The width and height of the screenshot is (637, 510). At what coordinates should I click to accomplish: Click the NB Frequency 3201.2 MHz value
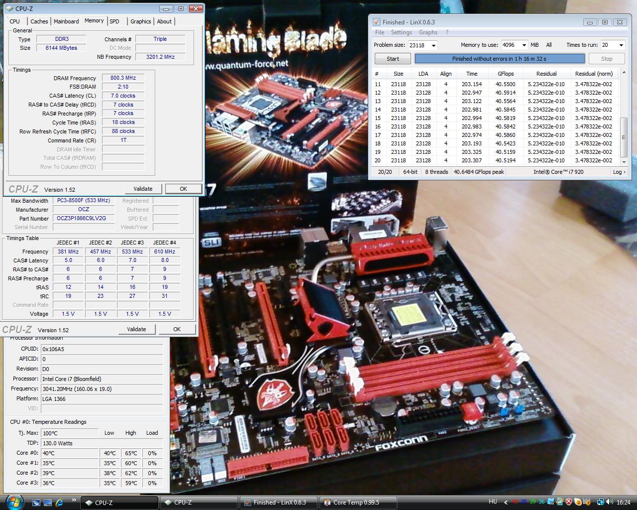pos(160,57)
